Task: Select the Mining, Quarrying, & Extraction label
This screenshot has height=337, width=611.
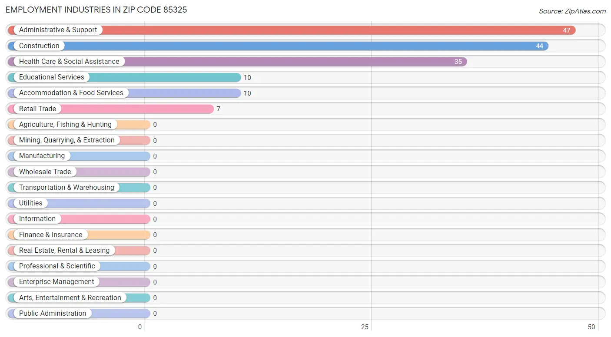Action: 66,140
